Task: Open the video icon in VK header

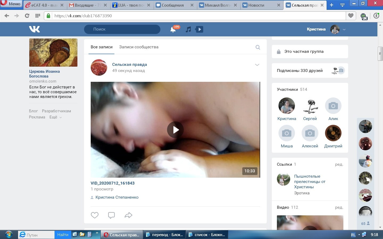Action: point(199,29)
